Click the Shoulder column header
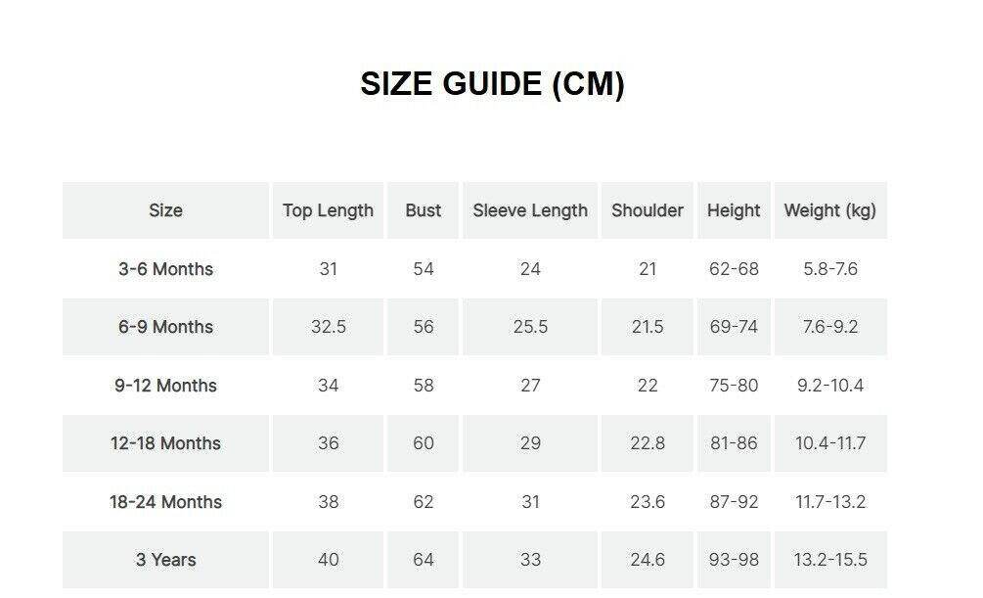Screen dimensions: 983x598 point(648,210)
